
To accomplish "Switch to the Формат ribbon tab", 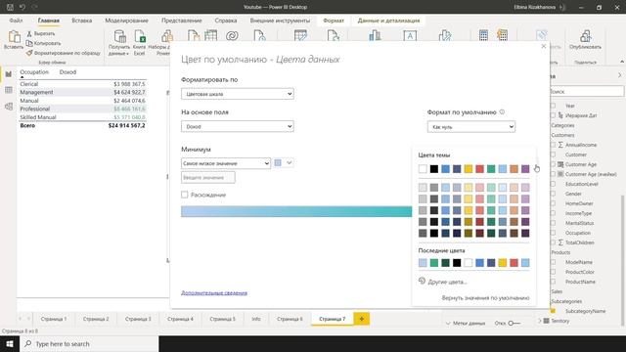I will [x=334, y=21].
